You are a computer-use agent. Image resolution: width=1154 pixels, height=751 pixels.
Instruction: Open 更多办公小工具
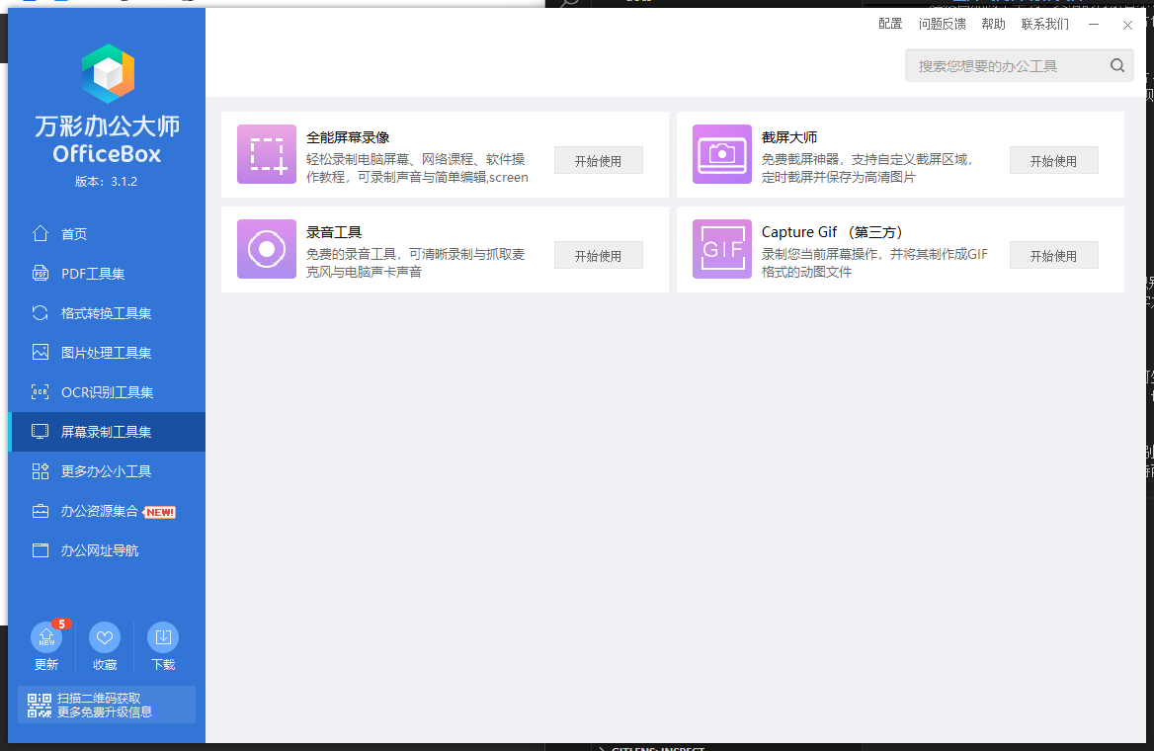click(107, 471)
